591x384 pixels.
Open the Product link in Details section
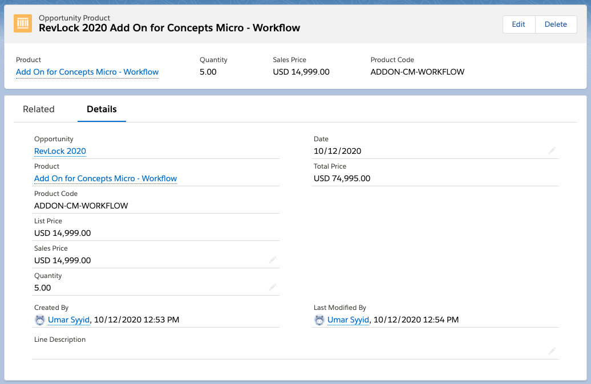coord(106,178)
